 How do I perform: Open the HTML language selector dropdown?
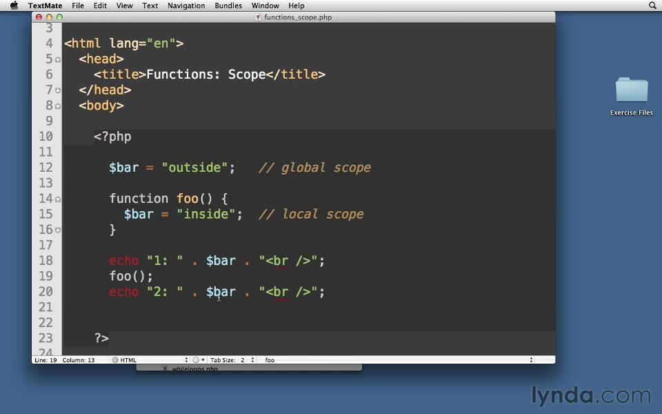152,360
